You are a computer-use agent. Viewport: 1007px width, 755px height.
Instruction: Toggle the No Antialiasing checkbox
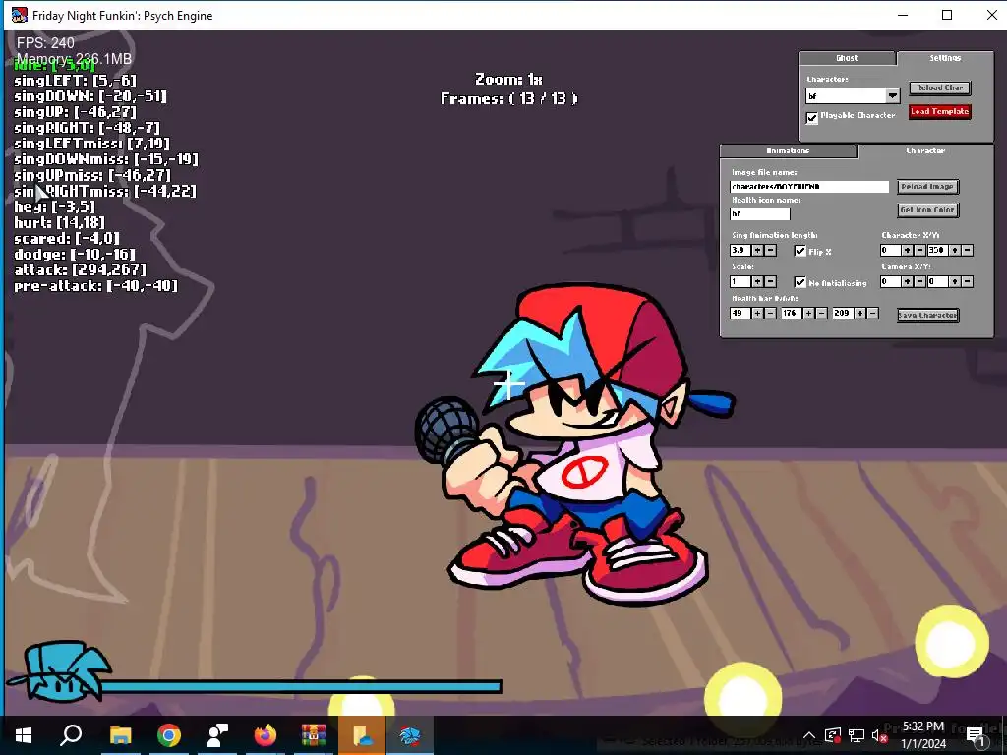800,282
